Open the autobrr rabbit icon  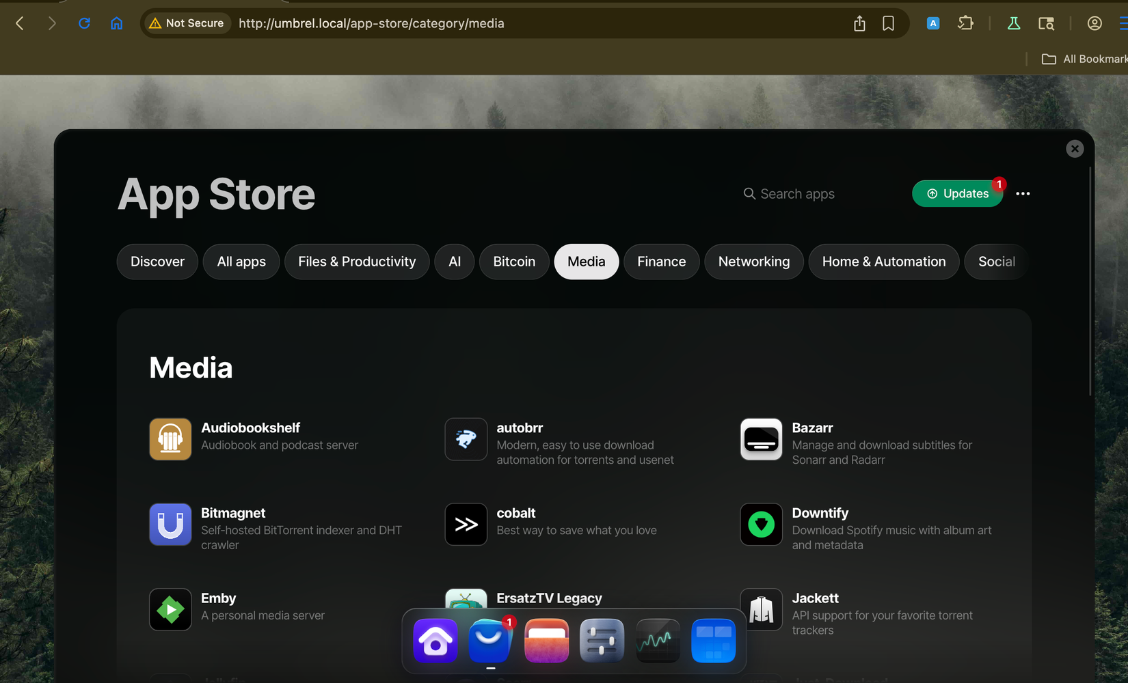(466, 439)
